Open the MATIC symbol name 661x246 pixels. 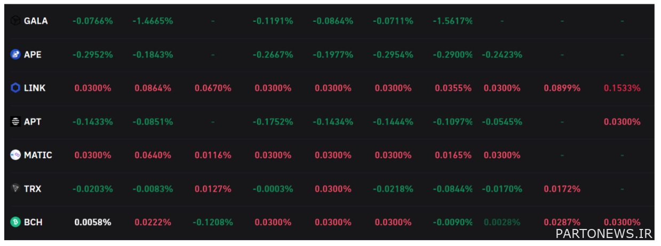(x=38, y=155)
